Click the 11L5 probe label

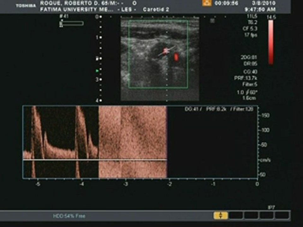pos(252,17)
